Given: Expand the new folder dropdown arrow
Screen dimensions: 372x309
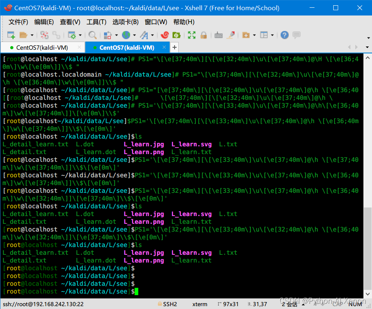Looking at the screenshot, I should coord(255,35).
